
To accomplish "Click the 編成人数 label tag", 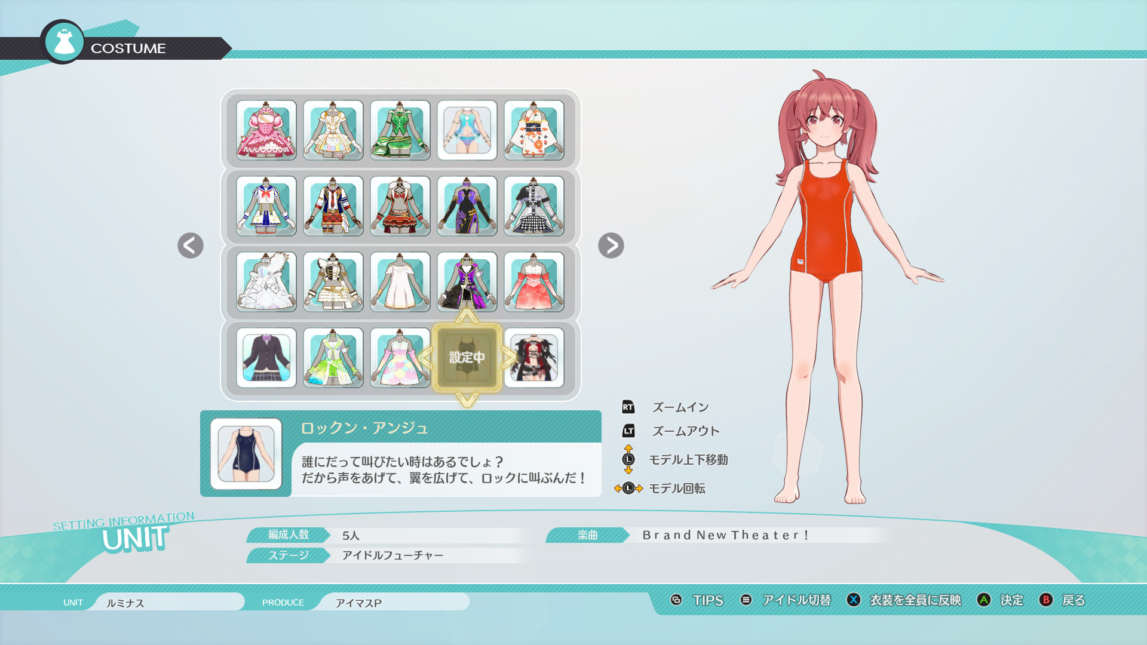I will (x=289, y=535).
